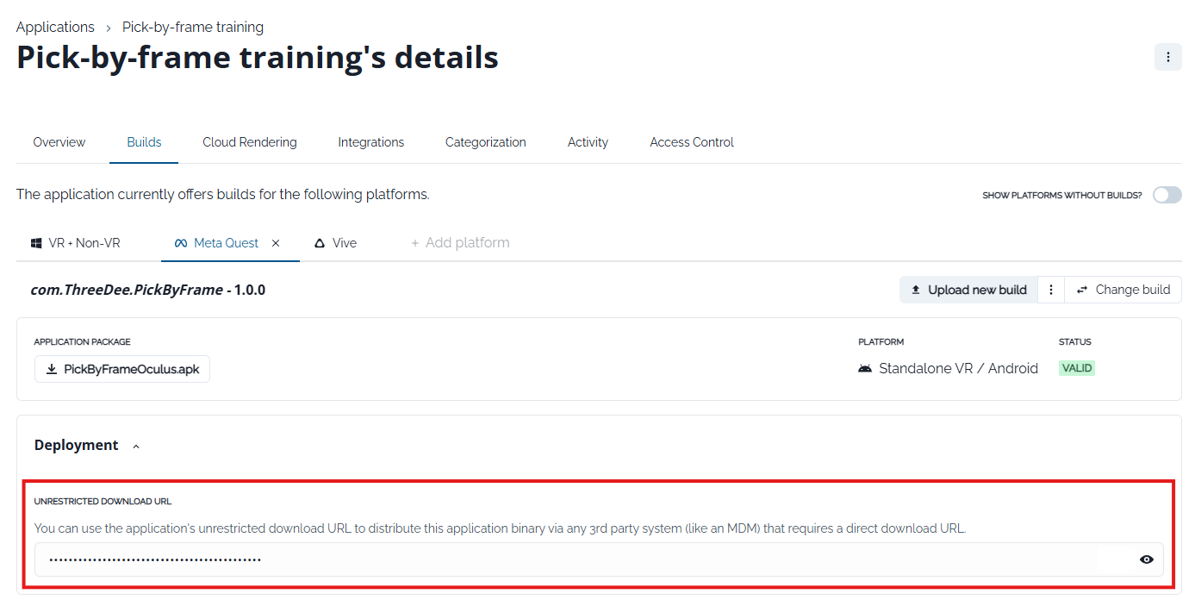This screenshot has width=1195, height=600.
Task: Click the three-dot menu beside Upload new build
Action: click(1050, 291)
